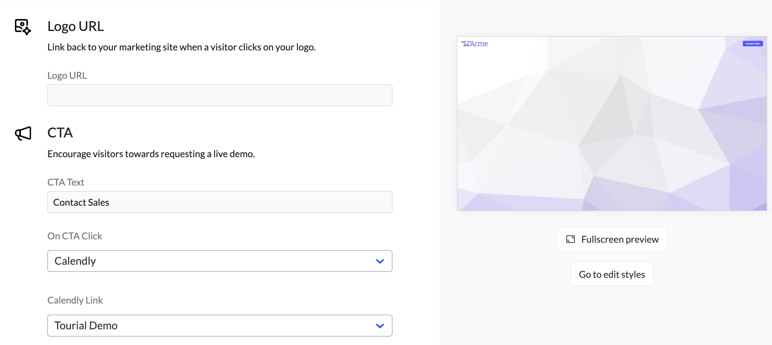Focus the empty Logo URL input field
Screen dimensions: 772x345
[x=220, y=95]
